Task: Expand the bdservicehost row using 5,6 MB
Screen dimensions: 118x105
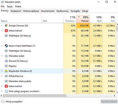Action: (x=2, y=86)
